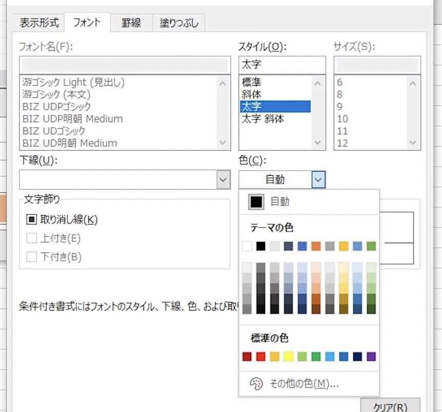Open the 塗りつぶし tab
This screenshot has height=412, width=442.
pyautogui.click(x=179, y=23)
